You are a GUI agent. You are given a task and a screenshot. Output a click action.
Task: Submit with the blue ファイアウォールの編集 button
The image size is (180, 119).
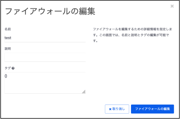152,109
